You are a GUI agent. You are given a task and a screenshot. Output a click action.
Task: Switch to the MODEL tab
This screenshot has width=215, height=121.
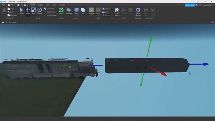40,5
